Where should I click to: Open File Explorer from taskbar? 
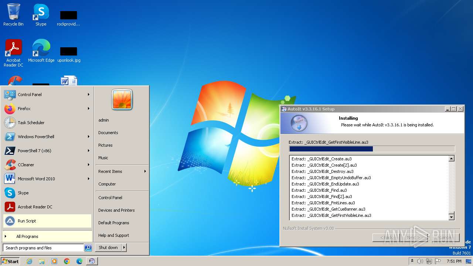(42, 261)
